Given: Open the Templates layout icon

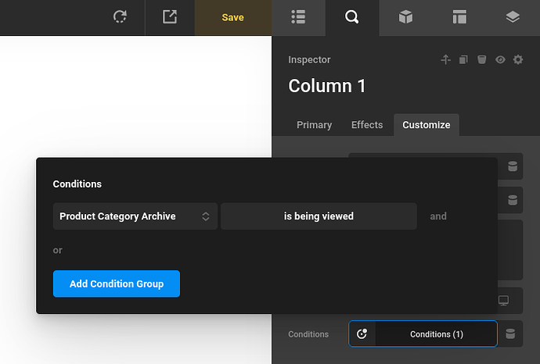Looking at the screenshot, I should point(459,17).
